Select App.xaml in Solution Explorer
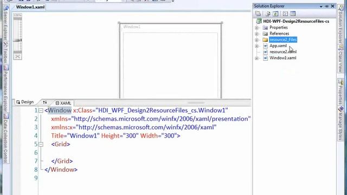 click(278, 45)
